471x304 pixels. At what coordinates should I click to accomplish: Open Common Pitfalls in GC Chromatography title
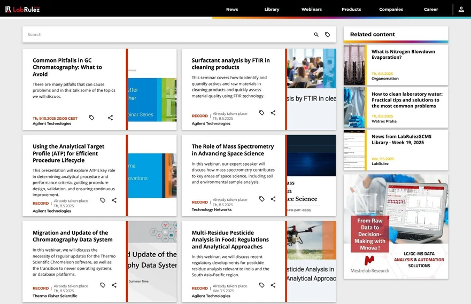point(67,67)
